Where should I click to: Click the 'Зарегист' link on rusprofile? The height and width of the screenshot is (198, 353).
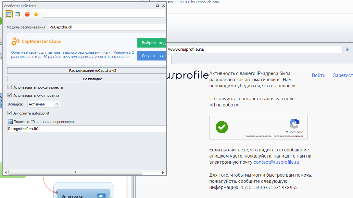(343, 75)
